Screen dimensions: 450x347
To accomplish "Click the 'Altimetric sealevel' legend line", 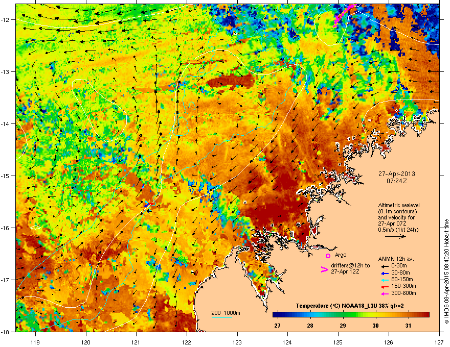I will [399, 205].
